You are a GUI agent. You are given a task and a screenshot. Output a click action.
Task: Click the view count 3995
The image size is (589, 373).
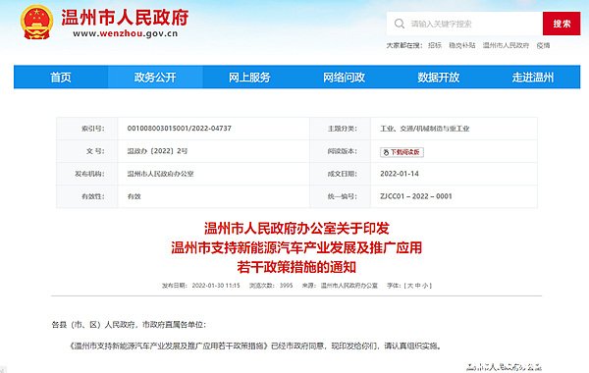pyautogui.click(x=287, y=286)
